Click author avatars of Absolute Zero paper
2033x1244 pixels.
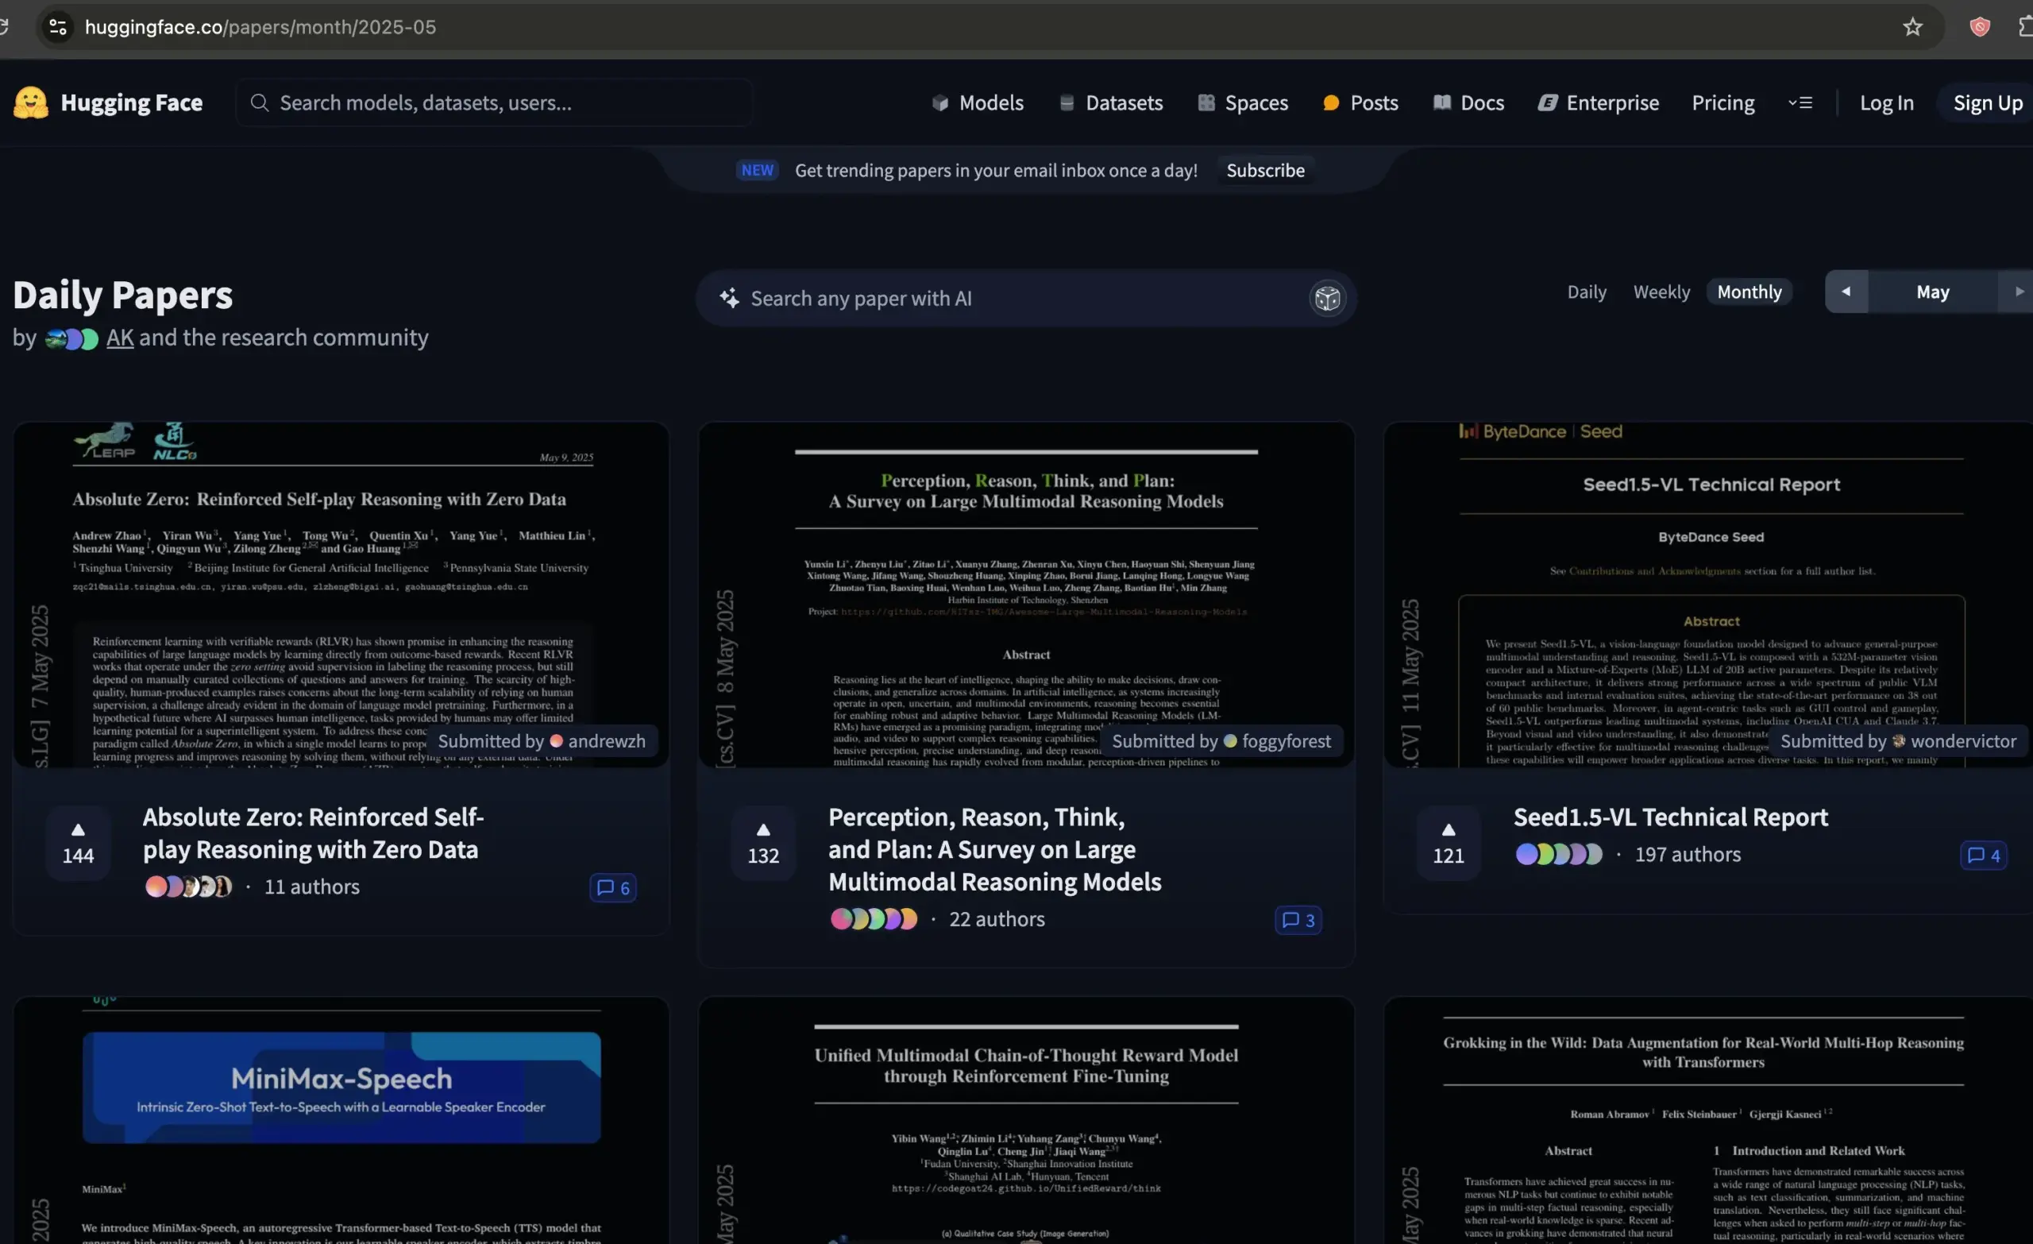(x=188, y=887)
